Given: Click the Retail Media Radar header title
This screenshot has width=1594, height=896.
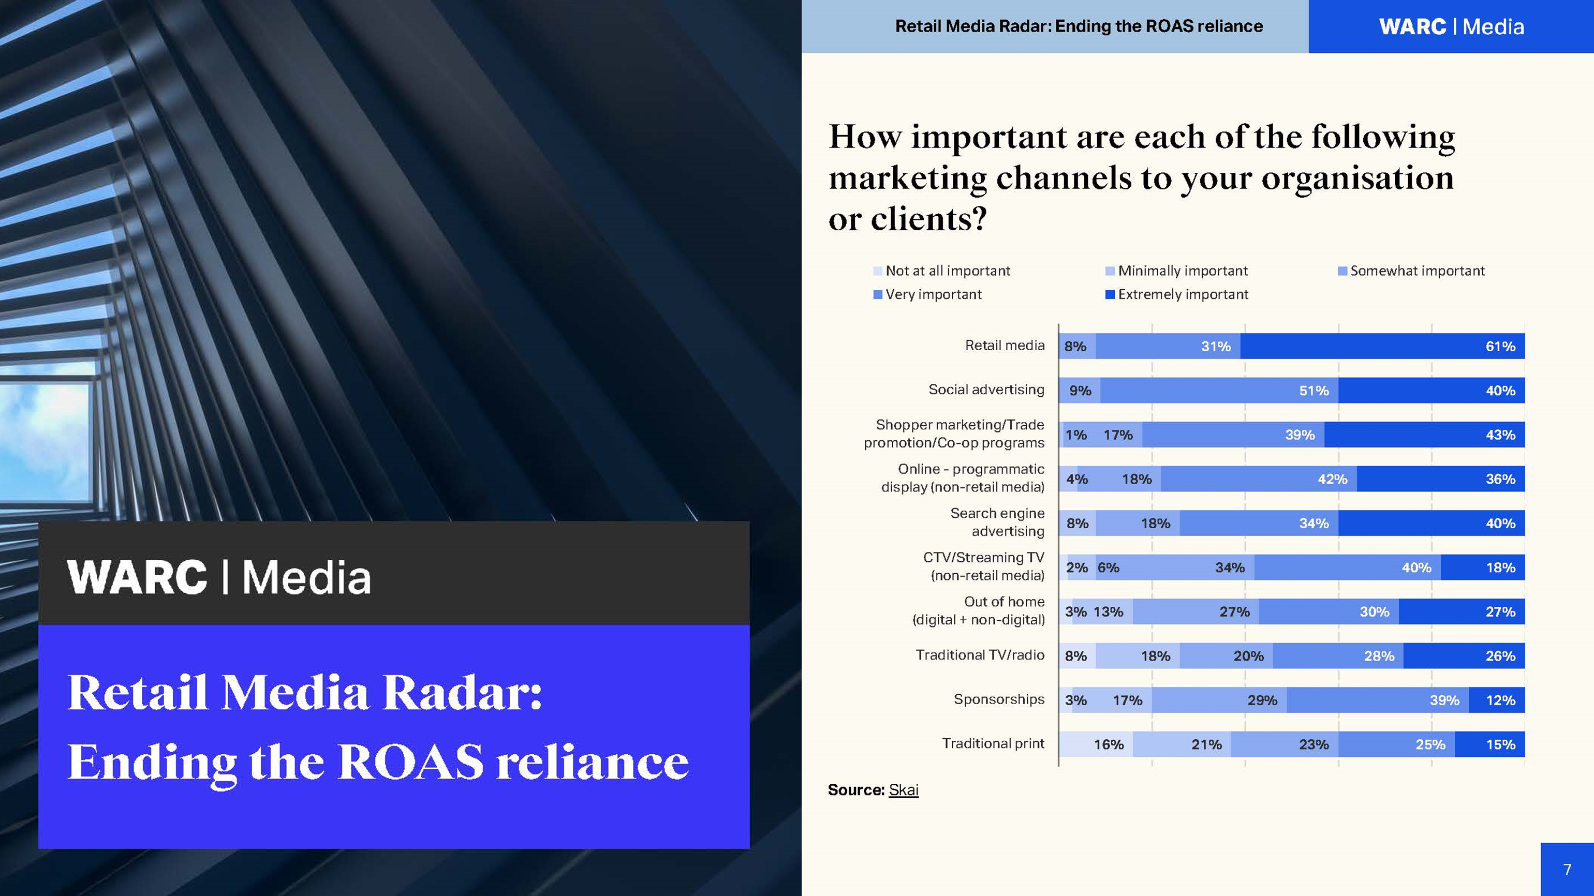Looking at the screenshot, I should pyautogui.click(x=1079, y=26).
